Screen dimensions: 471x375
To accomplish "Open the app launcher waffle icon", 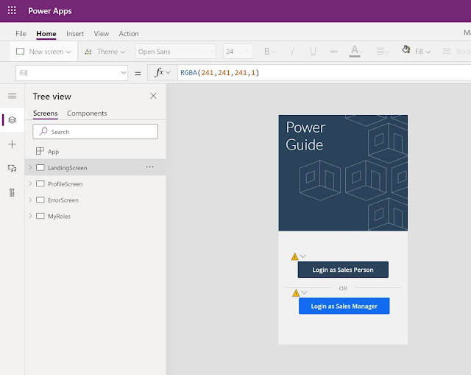I will [x=12, y=10].
